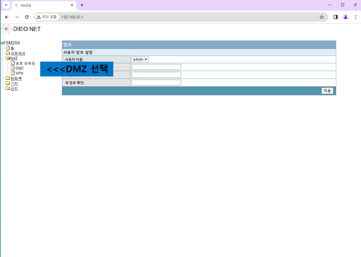Maximize the browser window
The height and width of the screenshot is (257, 361).
point(343,5)
